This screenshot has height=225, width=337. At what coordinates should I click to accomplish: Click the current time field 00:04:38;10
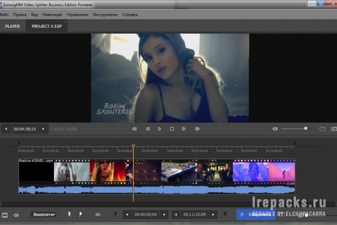click(x=25, y=129)
